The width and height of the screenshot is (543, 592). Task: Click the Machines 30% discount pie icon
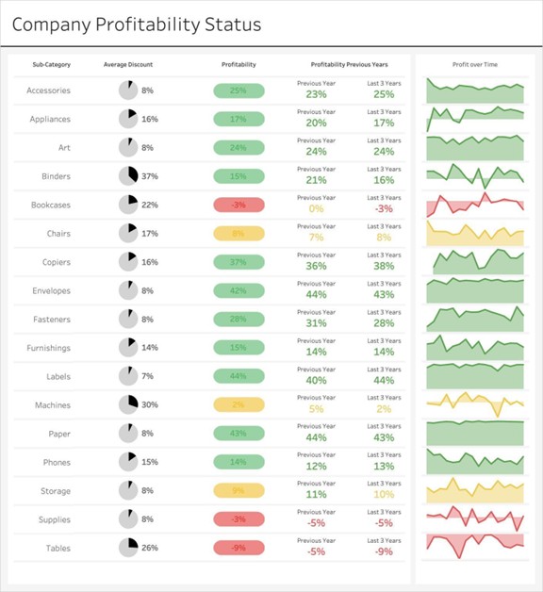(128, 404)
